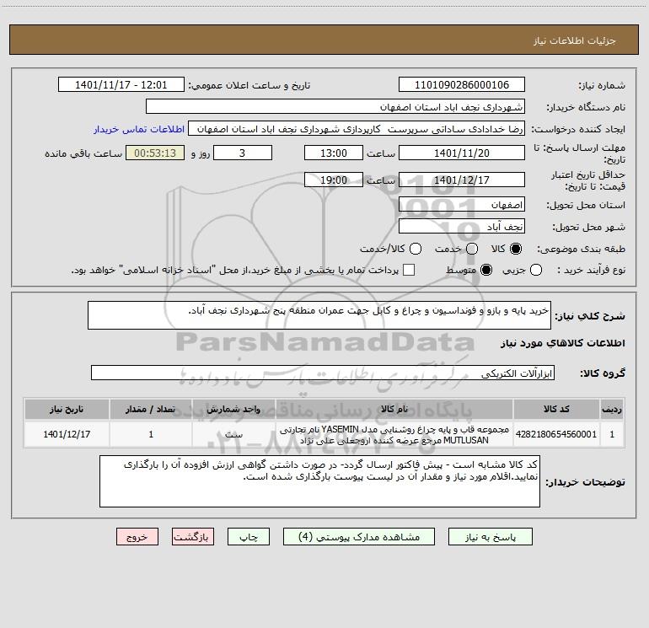Select the خدمت radio button
649x628 pixels.
click(472, 249)
